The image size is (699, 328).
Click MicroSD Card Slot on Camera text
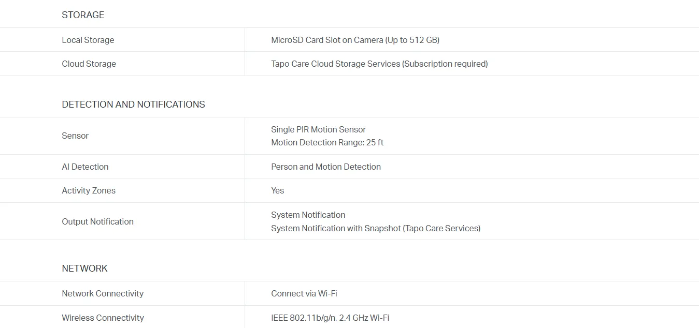click(x=355, y=40)
